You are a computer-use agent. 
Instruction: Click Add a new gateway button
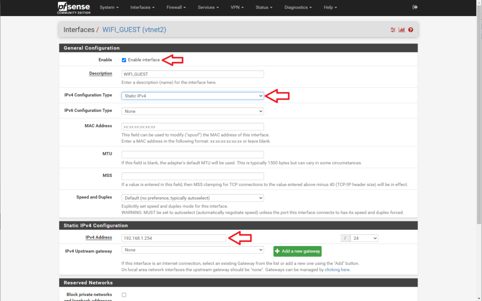pos(297,251)
